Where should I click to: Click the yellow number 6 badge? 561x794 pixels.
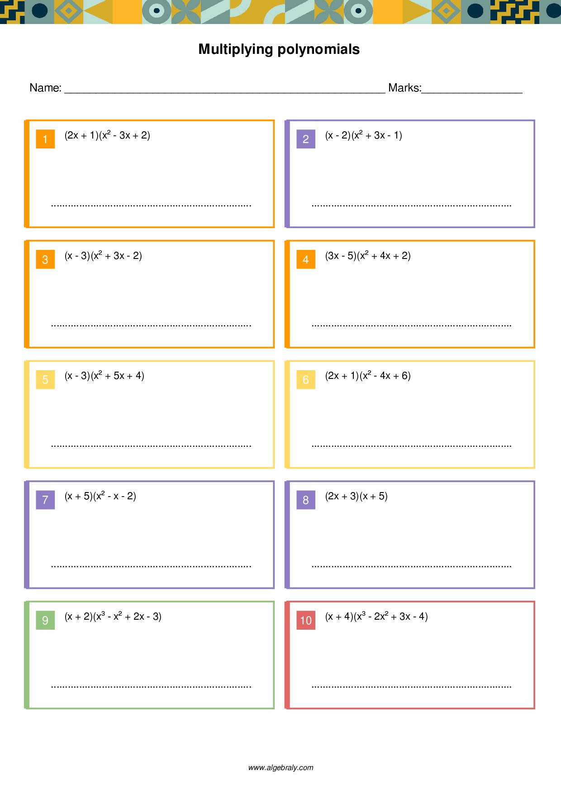tap(306, 379)
